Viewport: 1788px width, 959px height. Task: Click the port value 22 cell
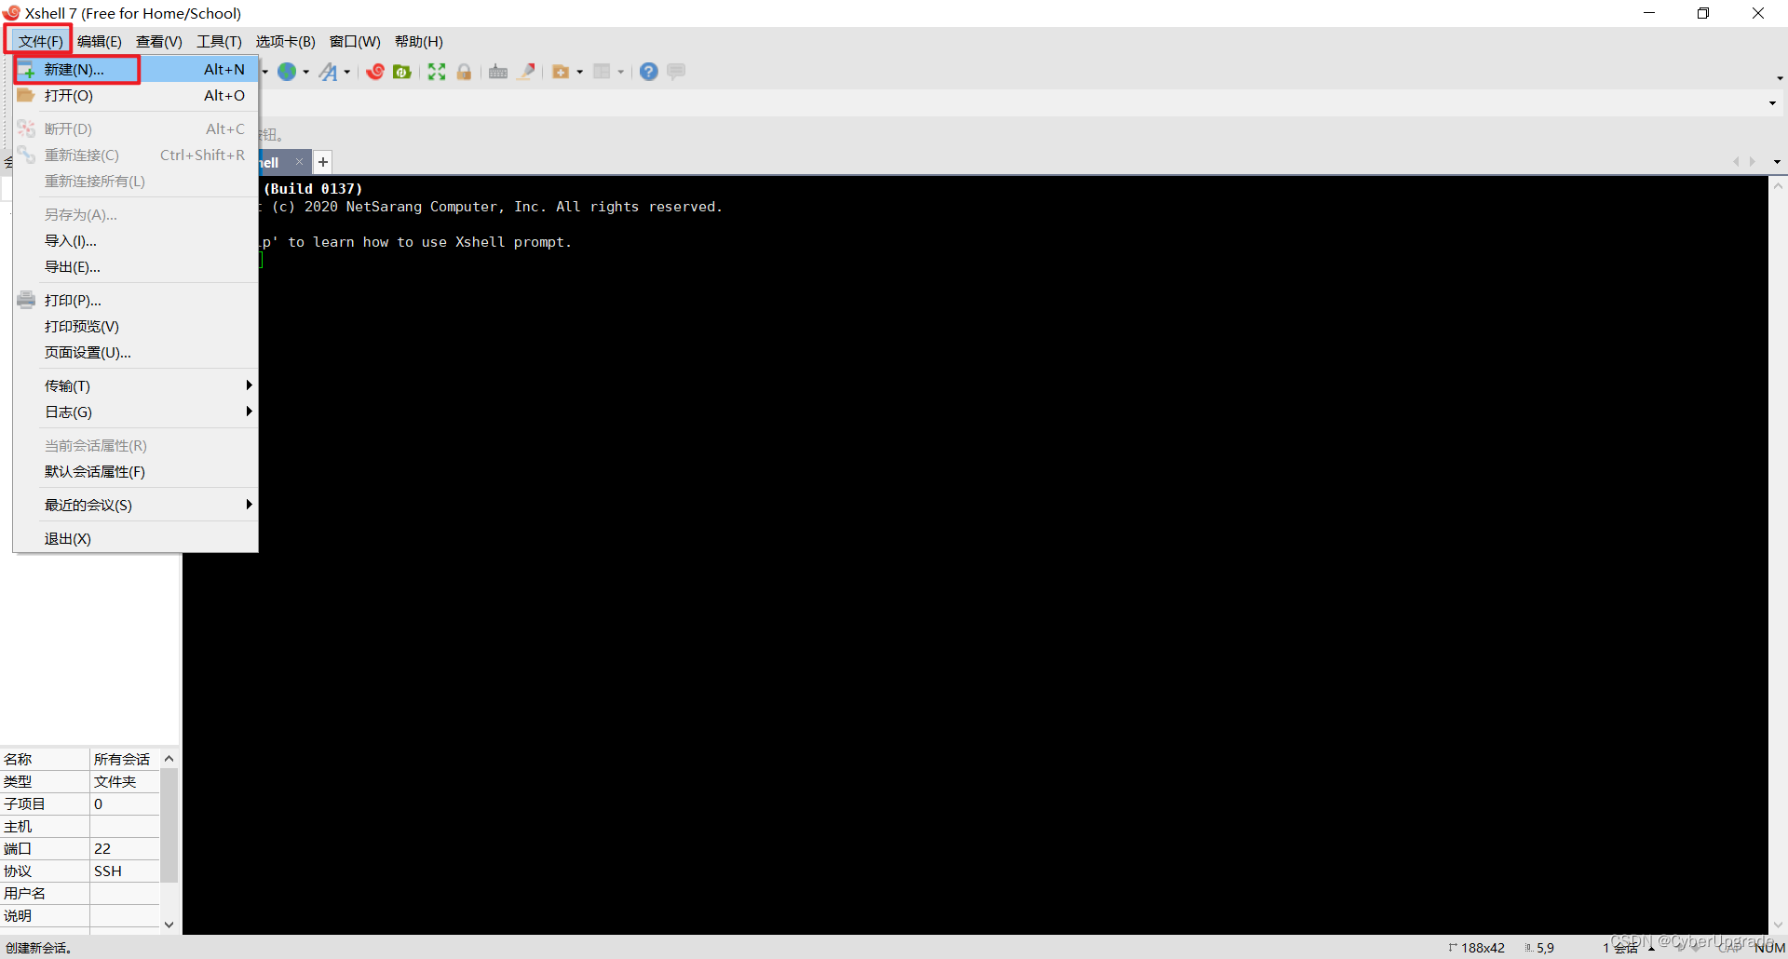[x=125, y=848]
